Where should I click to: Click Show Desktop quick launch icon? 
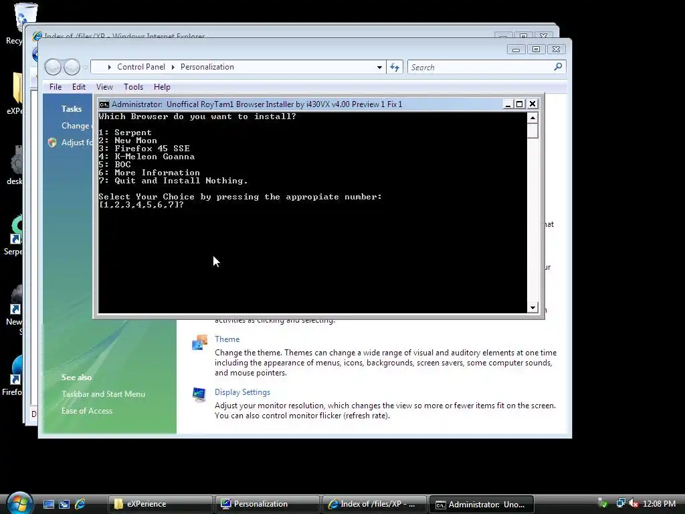point(48,504)
